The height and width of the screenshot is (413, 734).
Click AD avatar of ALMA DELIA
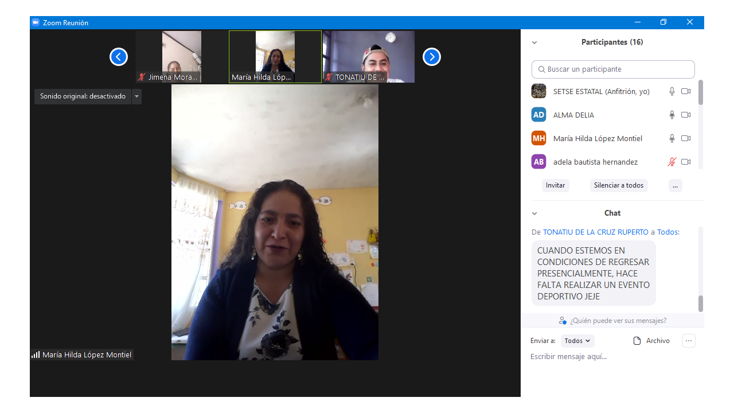click(x=538, y=115)
